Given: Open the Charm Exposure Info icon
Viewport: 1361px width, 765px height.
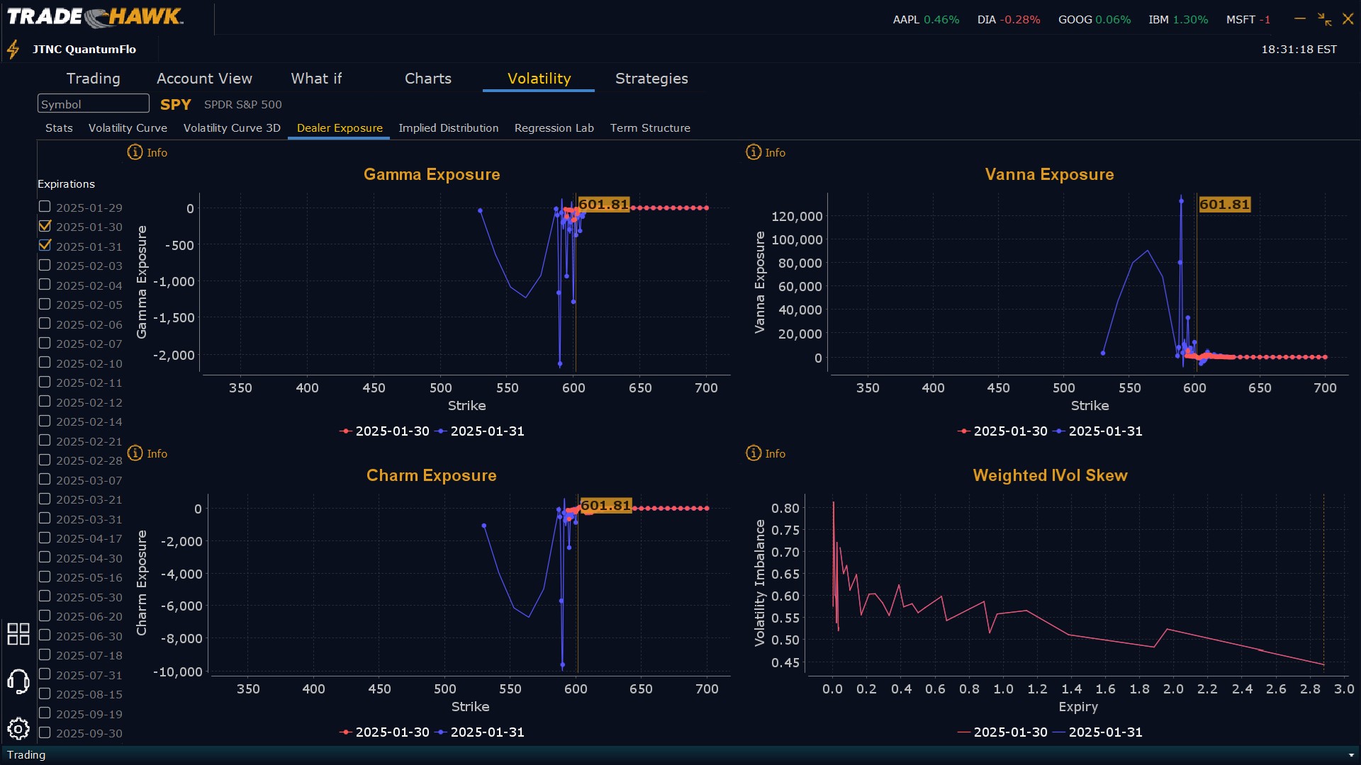Looking at the screenshot, I should point(135,453).
